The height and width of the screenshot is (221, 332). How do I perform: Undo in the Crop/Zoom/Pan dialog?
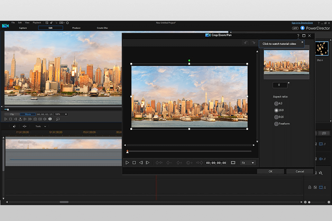tap(246, 42)
